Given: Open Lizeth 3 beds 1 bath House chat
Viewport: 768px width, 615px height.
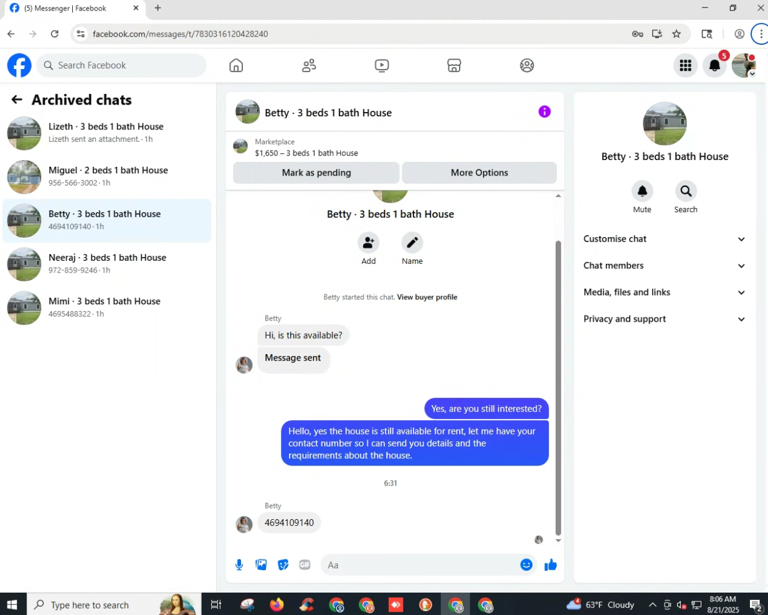Looking at the screenshot, I should point(107,133).
